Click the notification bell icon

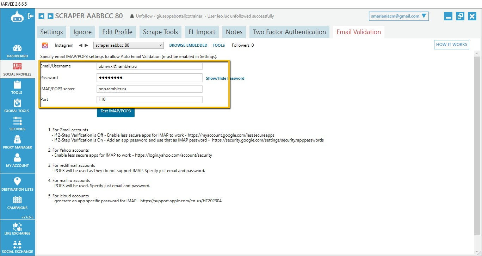(132, 16)
